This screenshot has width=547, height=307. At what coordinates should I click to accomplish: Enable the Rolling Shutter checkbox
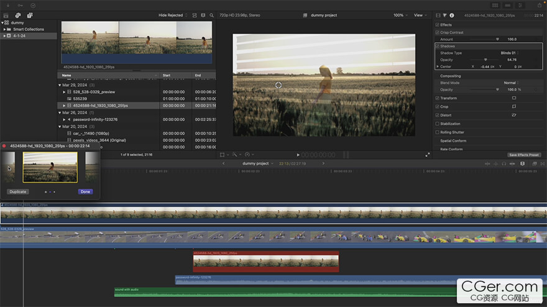(437, 132)
